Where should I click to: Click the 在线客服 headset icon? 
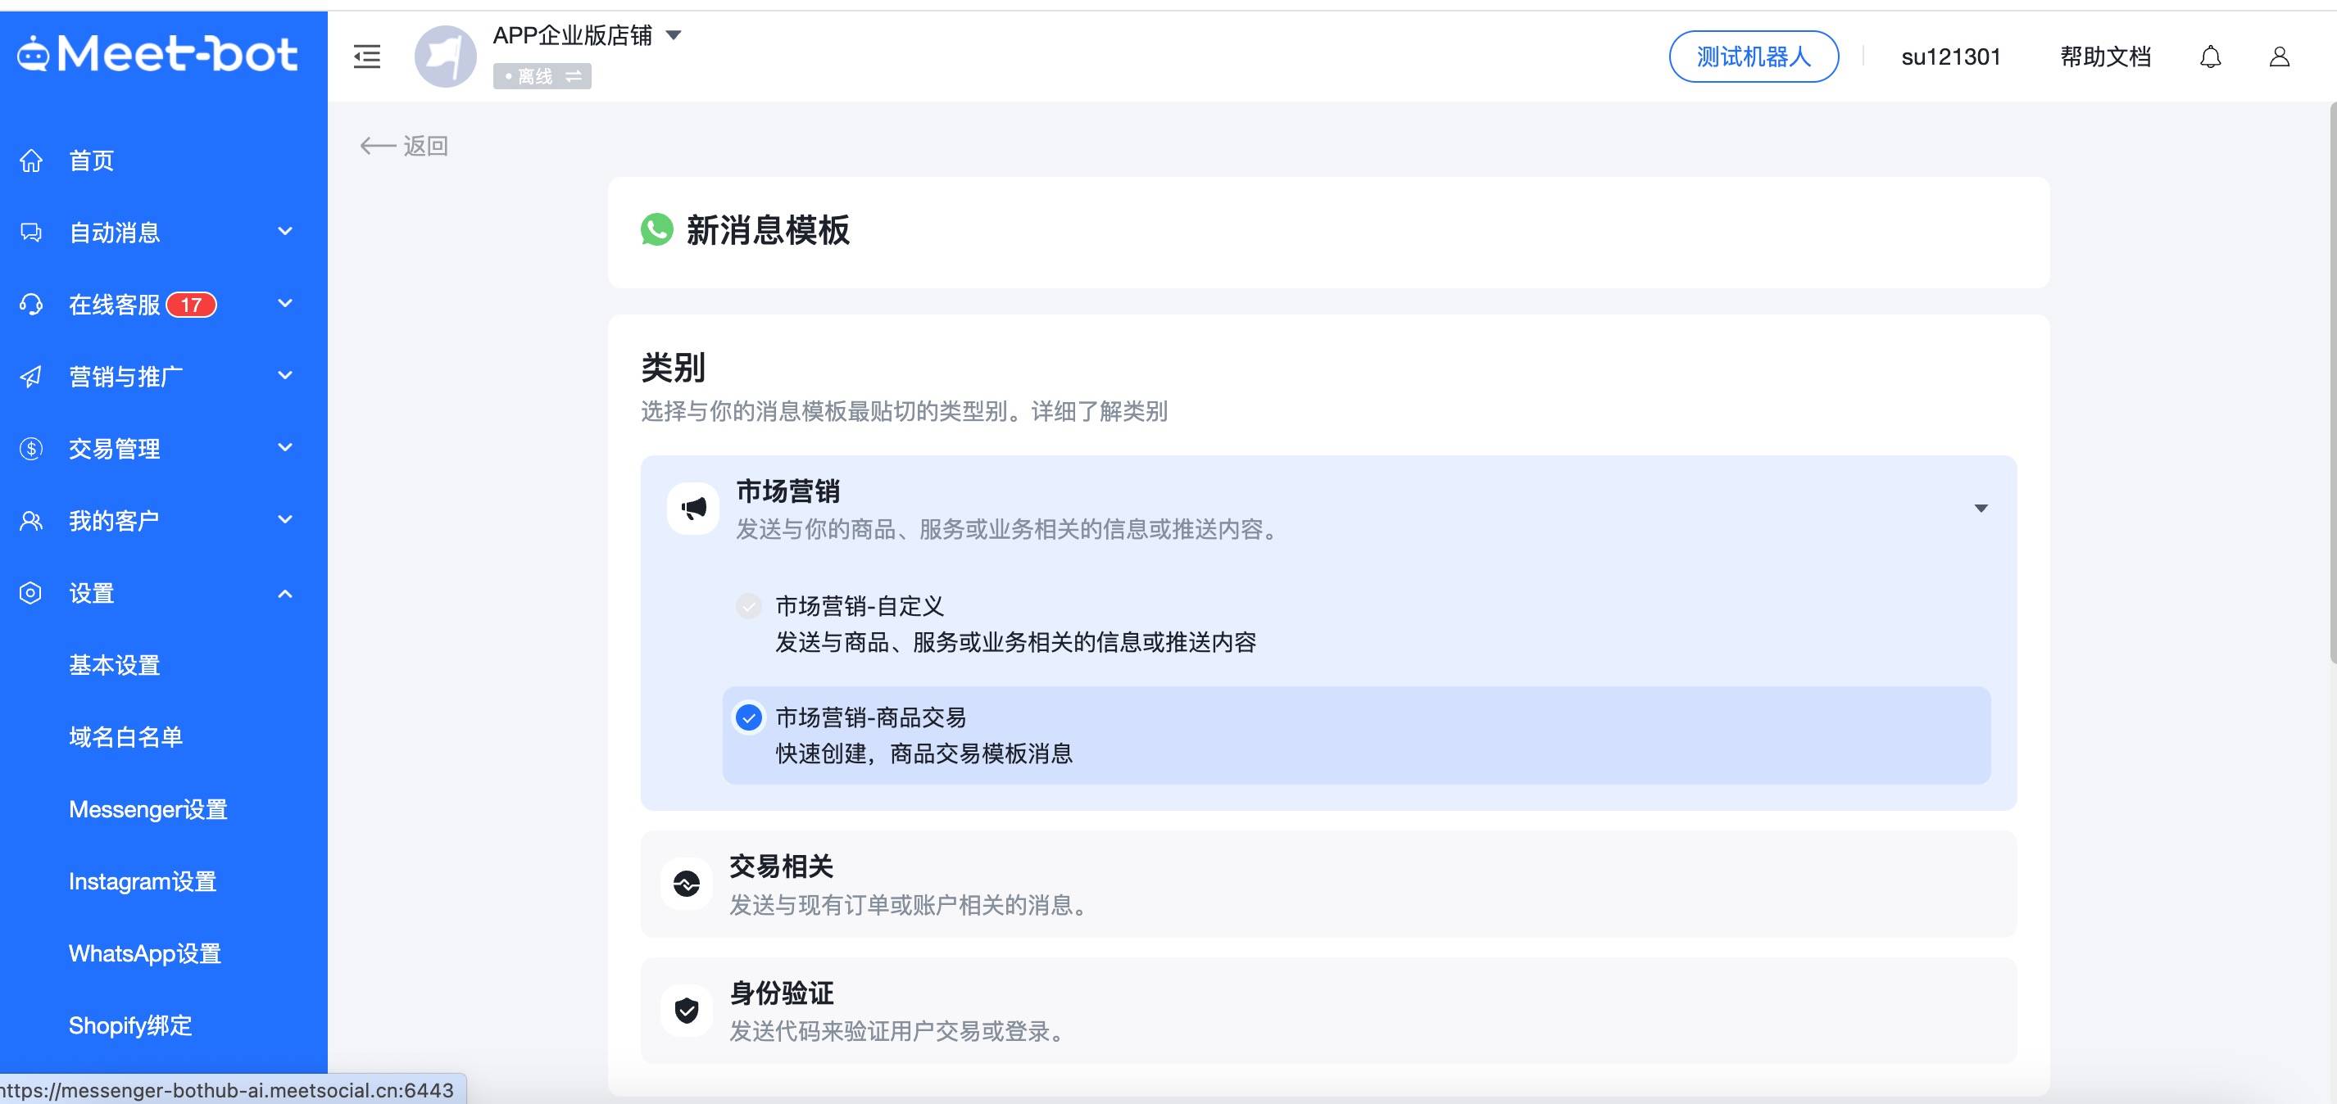coord(31,305)
